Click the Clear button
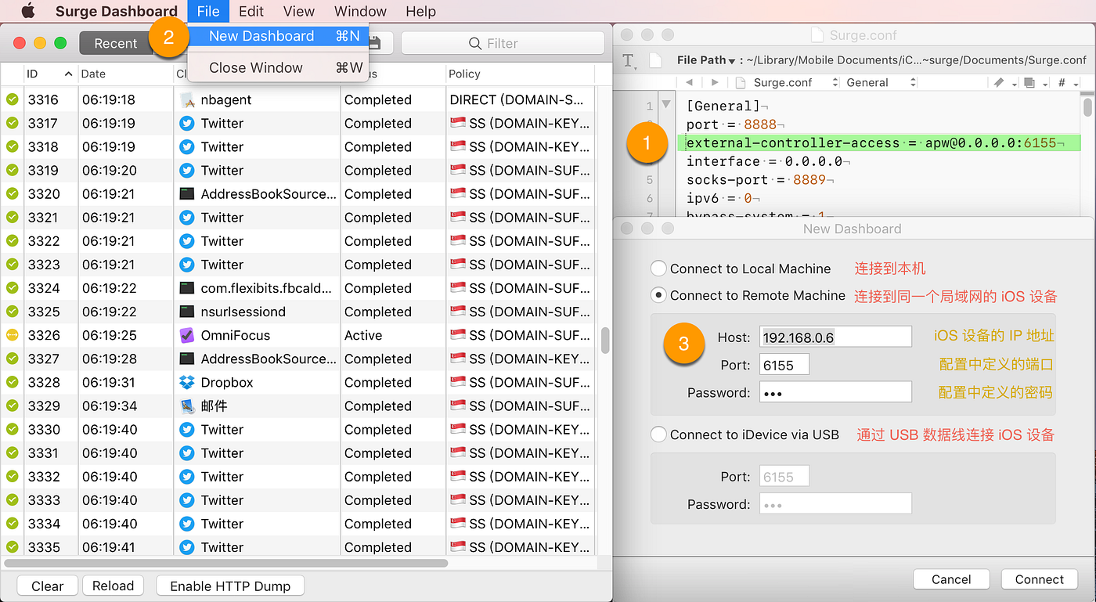The width and height of the screenshot is (1096, 602). (x=48, y=586)
